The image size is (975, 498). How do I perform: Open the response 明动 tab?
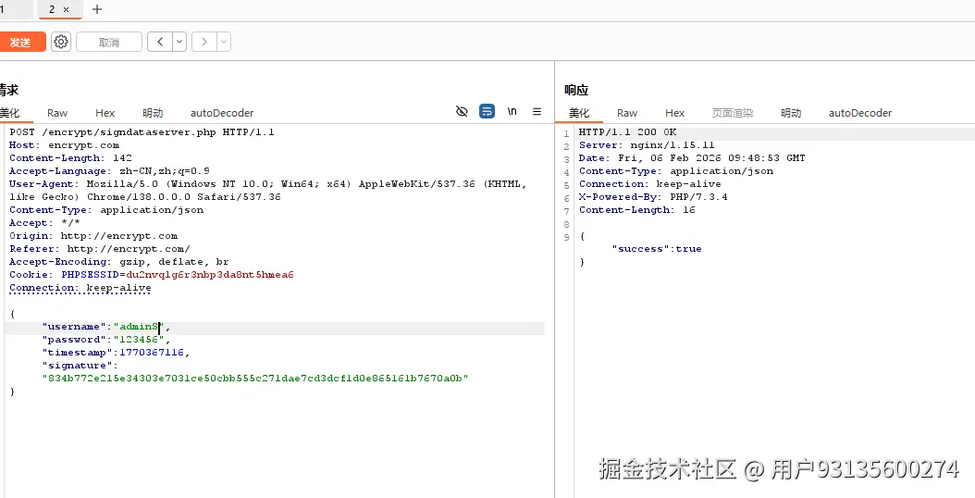pyautogui.click(x=791, y=113)
